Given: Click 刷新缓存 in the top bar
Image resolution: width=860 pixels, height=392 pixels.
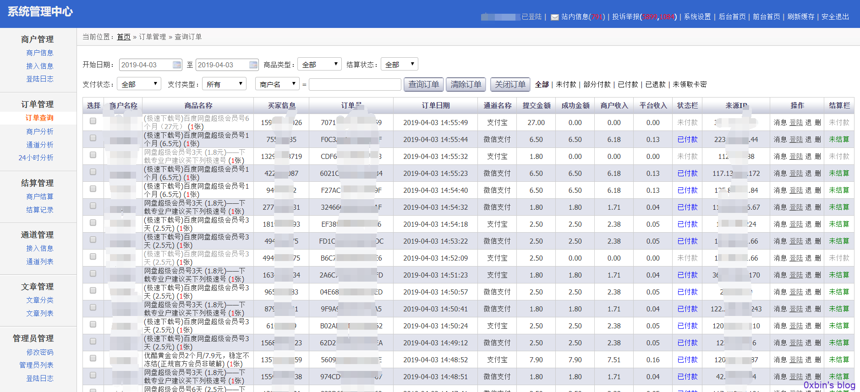Looking at the screenshot, I should point(801,17).
